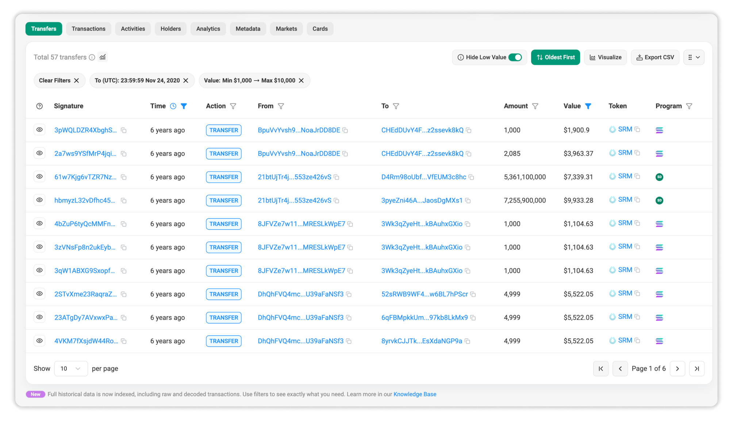733x421 pixels.
Task: Open the Analytics tab
Action: coord(208,29)
